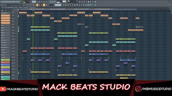The width and height of the screenshot is (172, 96).
Task: Click the first window-shortcut icon after pattern selector
Action: pyautogui.click(x=64, y=5)
